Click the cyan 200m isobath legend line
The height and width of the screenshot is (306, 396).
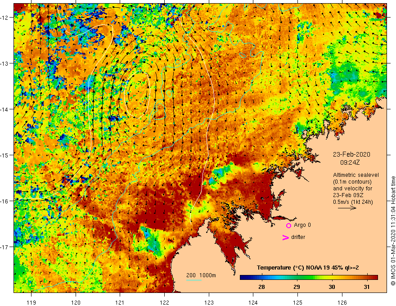point(193,280)
